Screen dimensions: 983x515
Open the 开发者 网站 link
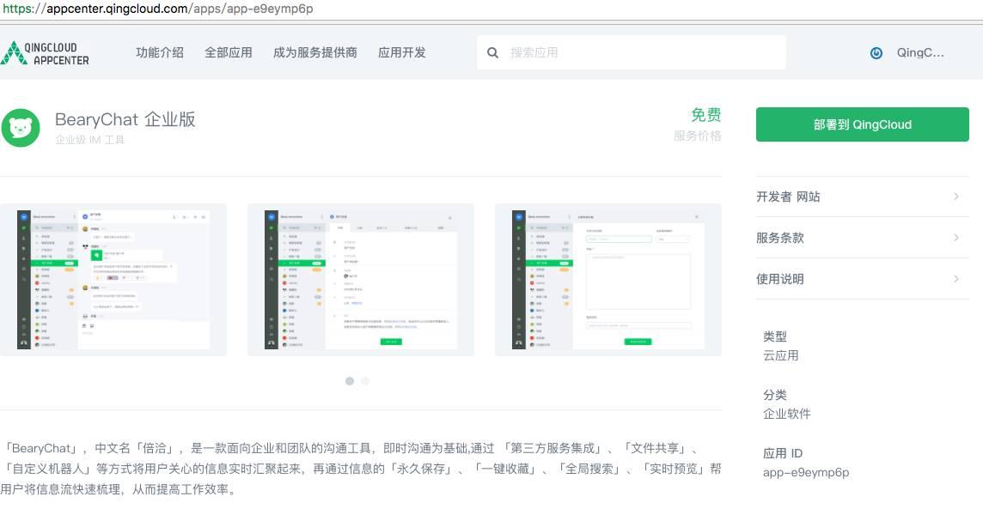pos(788,197)
